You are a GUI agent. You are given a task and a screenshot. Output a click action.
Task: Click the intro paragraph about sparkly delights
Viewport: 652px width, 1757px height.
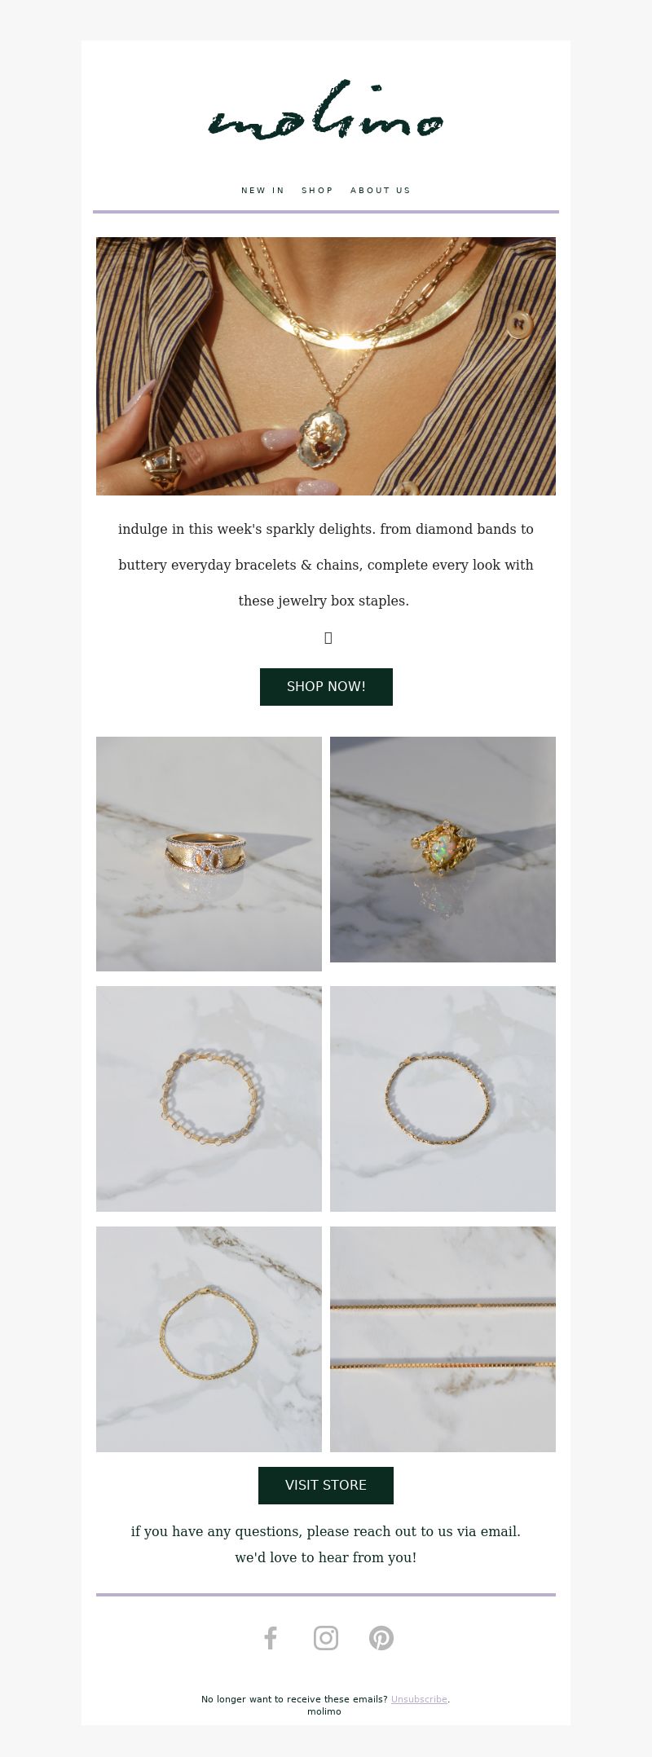tap(326, 565)
